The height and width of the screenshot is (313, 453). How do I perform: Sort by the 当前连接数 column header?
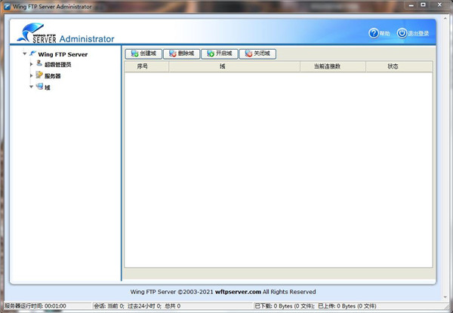332,67
